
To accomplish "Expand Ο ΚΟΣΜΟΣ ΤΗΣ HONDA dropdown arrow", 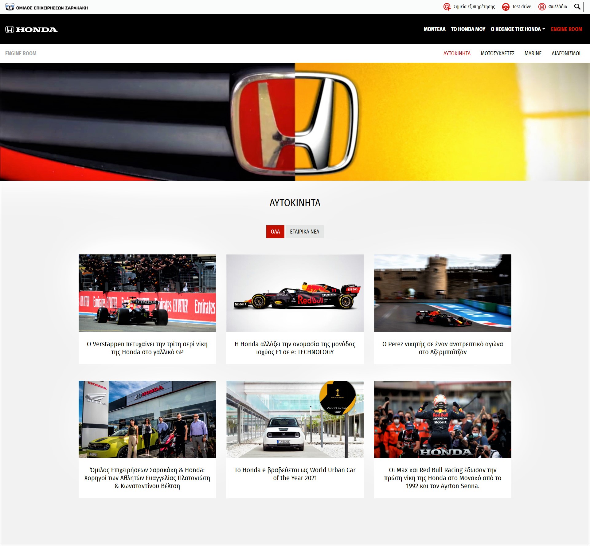I will 544,29.
